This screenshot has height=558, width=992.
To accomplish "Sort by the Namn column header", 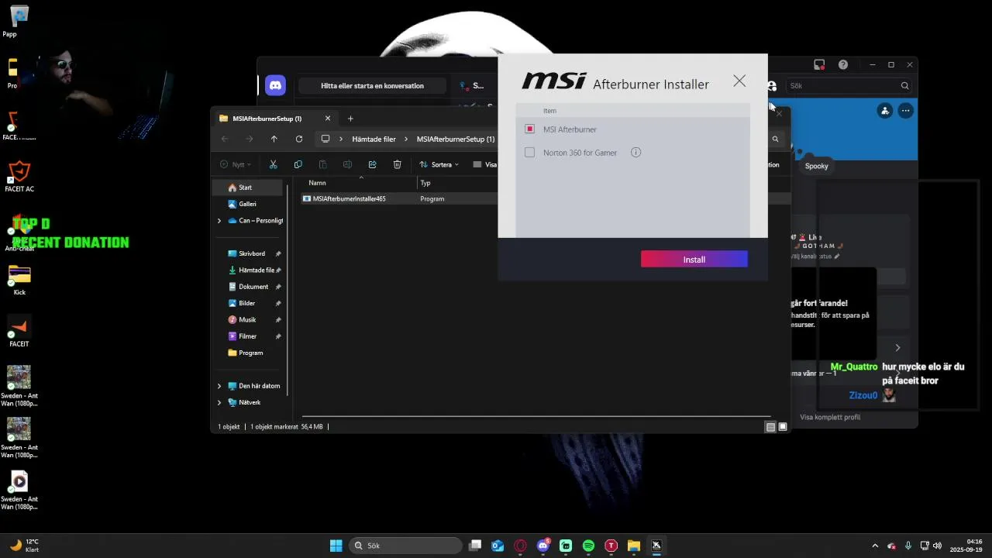I will coord(317,183).
